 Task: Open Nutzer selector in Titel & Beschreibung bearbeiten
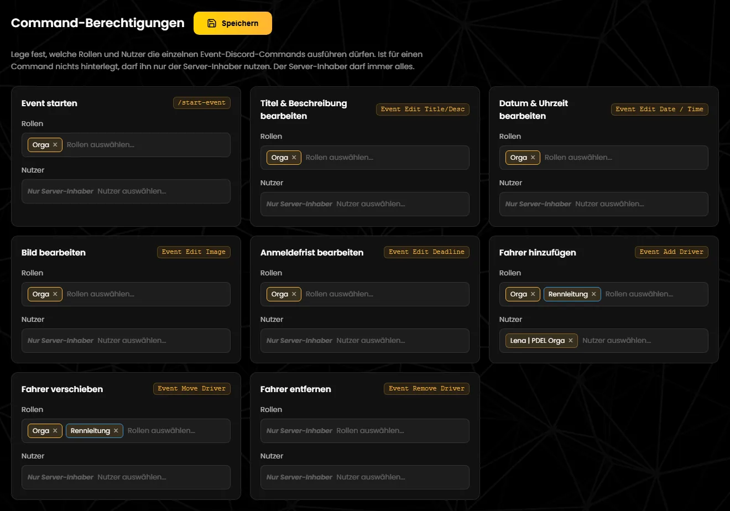pos(365,204)
